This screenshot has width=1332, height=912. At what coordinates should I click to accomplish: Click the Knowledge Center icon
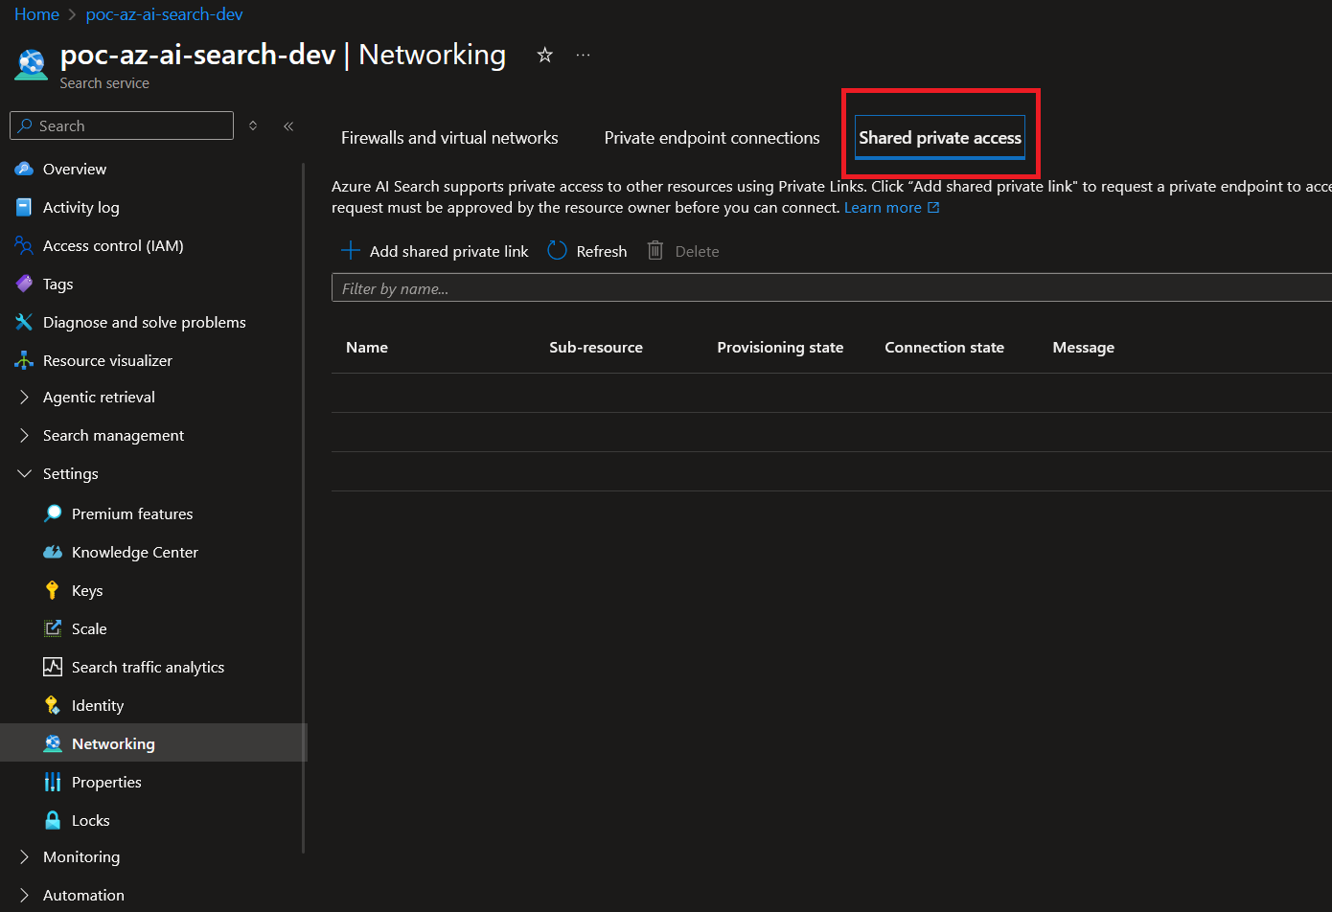coord(53,552)
